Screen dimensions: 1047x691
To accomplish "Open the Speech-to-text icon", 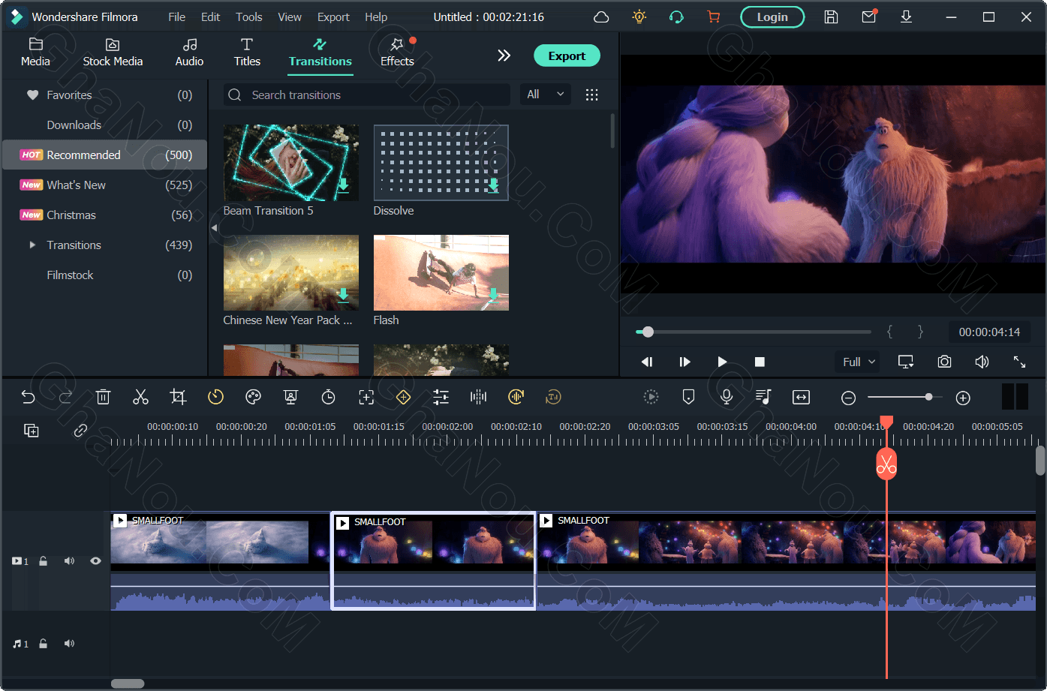I will (x=553, y=398).
